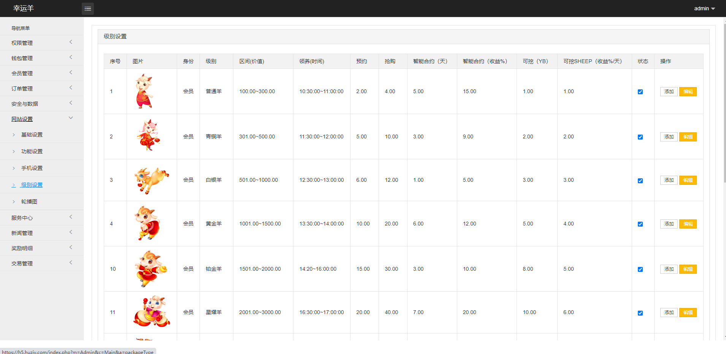
Task: Uncheck status checkbox for 普通羊 row
Action: point(640,92)
